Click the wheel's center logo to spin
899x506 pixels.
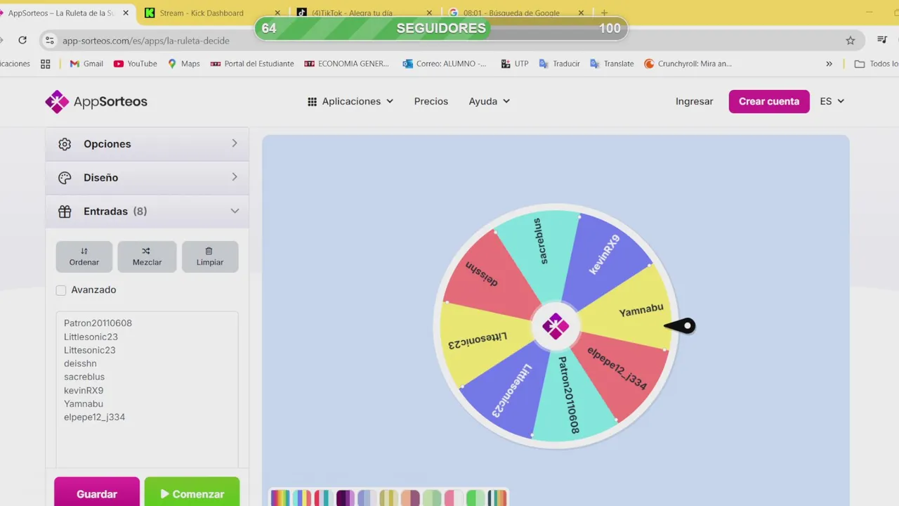point(556,326)
